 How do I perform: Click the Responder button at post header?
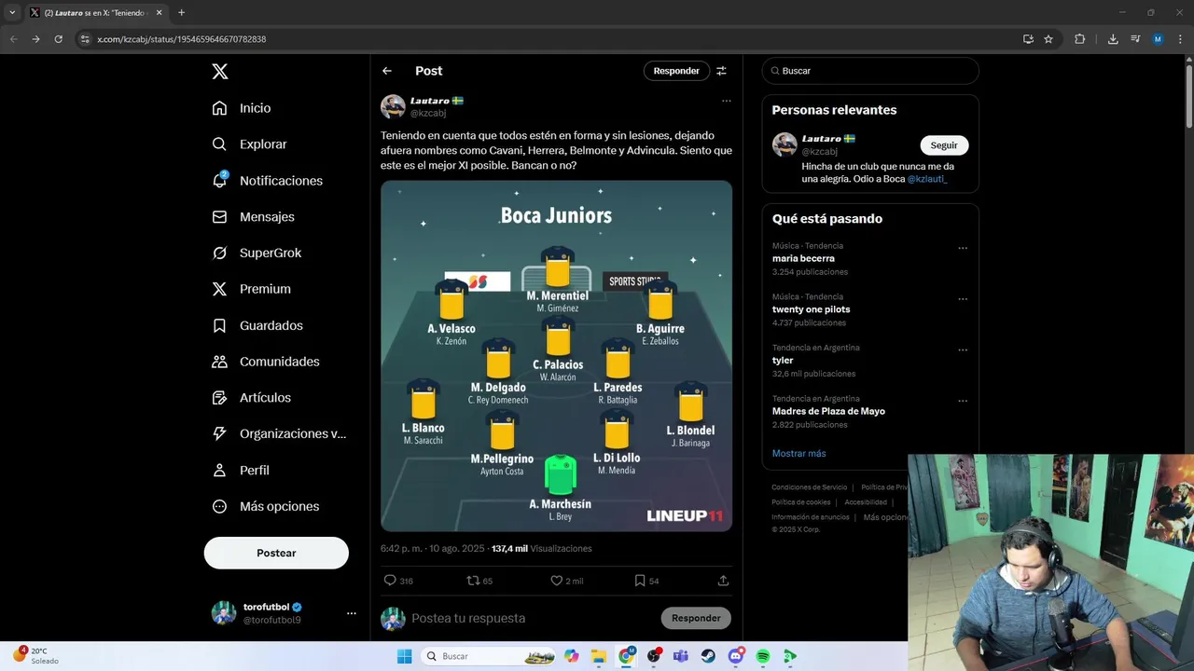676,71
